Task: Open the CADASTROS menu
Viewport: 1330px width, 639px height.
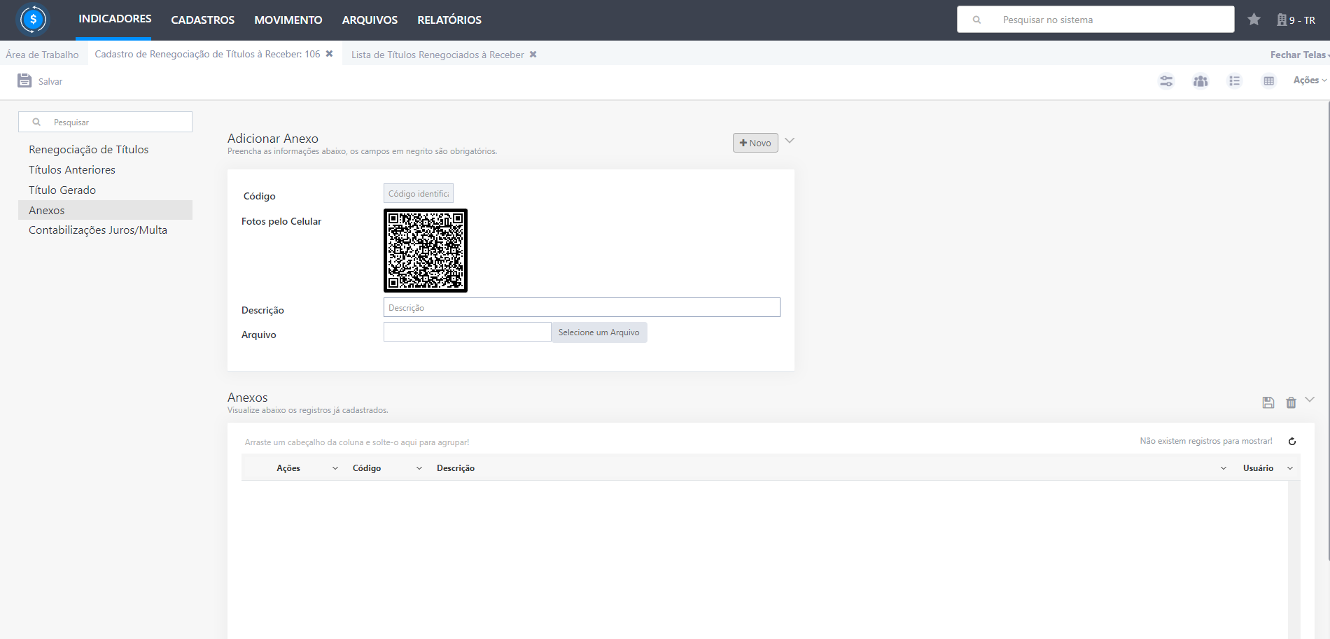Action: coord(203,20)
